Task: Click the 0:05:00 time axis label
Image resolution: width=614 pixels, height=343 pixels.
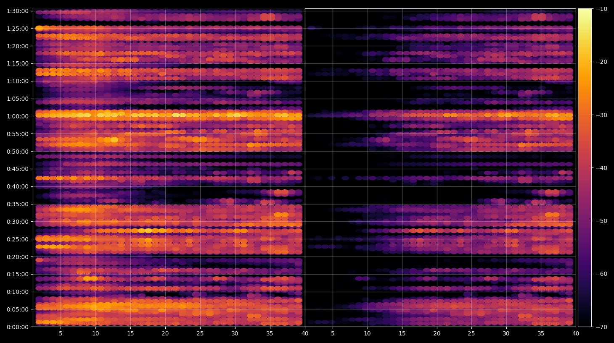Action: (18, 309)
